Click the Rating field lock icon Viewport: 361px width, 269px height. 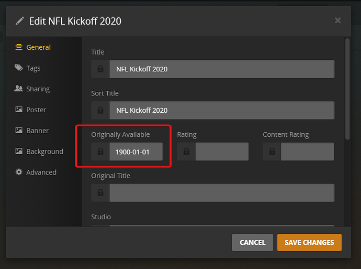pyautogui.click(x=186, y=152)
